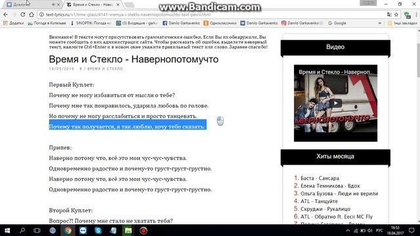Image resolution: width=420 pixels, height=236 pixels.
Task: Expand hidden bookmarks chevron
Action: coord(379,24)
